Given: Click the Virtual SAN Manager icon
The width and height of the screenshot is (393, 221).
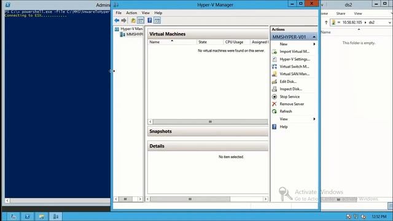Looking at the screenshot, I should tap(274, 74).
